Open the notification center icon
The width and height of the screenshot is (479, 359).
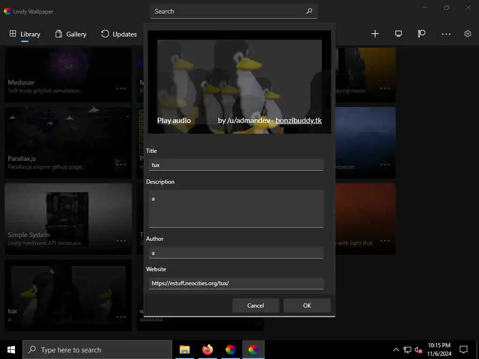464,350
